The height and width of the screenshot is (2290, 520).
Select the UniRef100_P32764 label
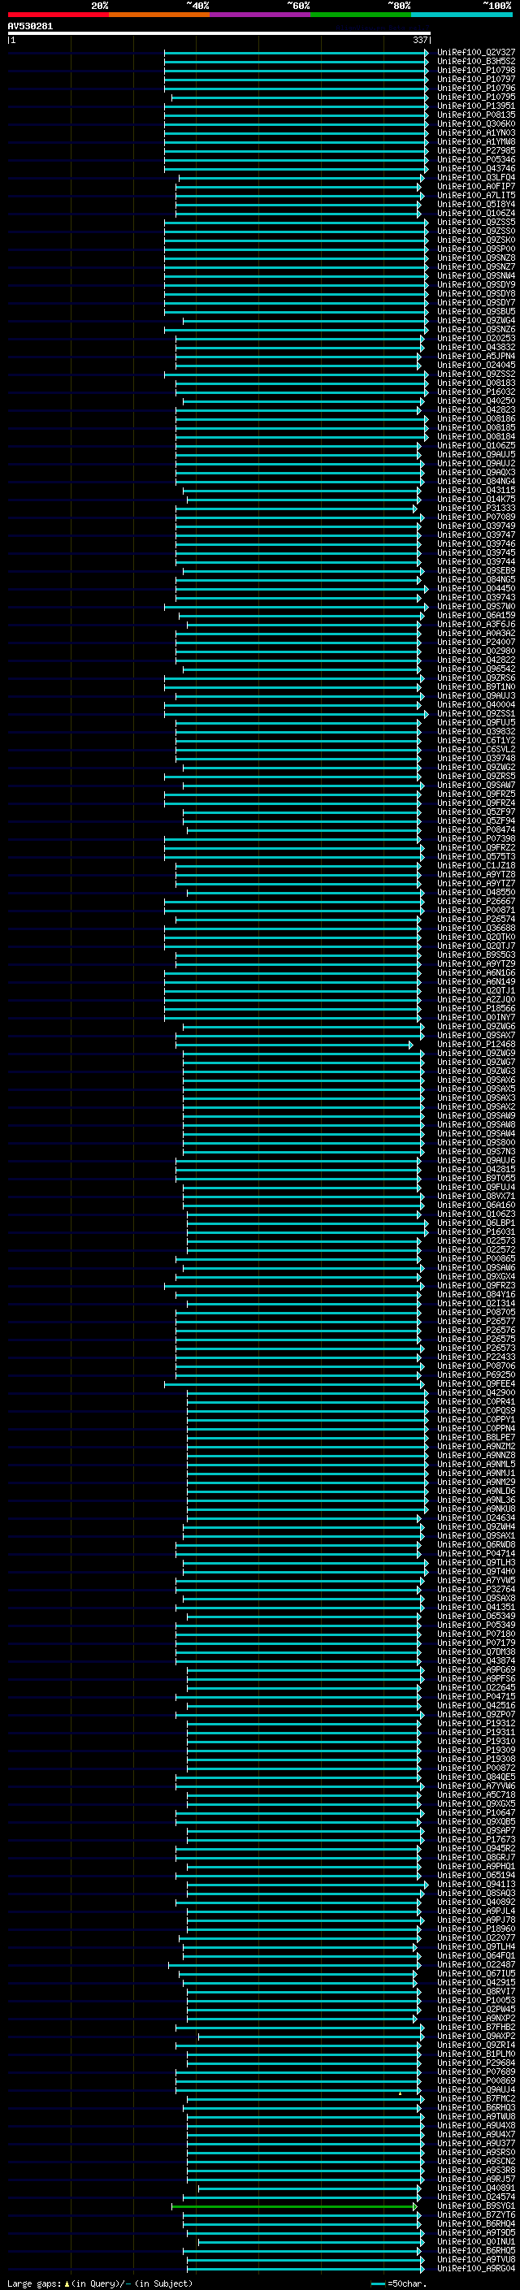tap(476, 1591)
